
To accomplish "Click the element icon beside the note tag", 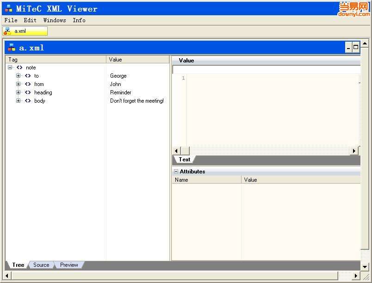I will pyautogui.click(x=19, y=68).
